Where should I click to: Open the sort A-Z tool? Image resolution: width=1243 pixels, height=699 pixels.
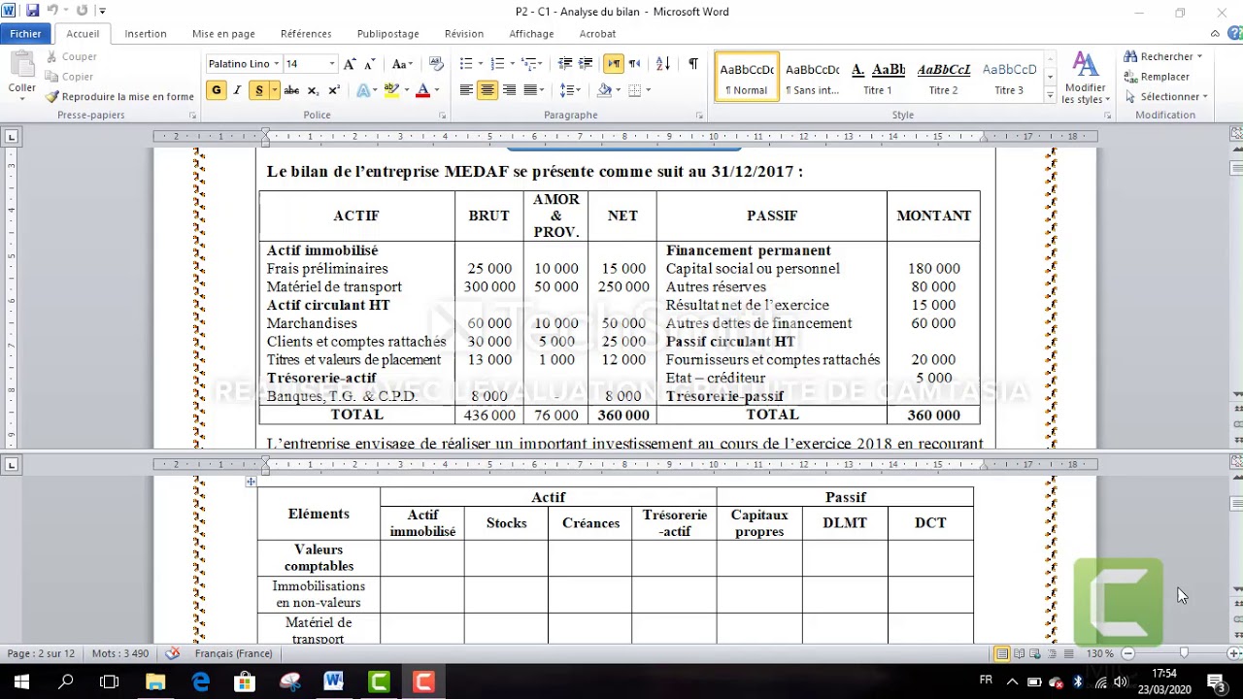(661, 63)
